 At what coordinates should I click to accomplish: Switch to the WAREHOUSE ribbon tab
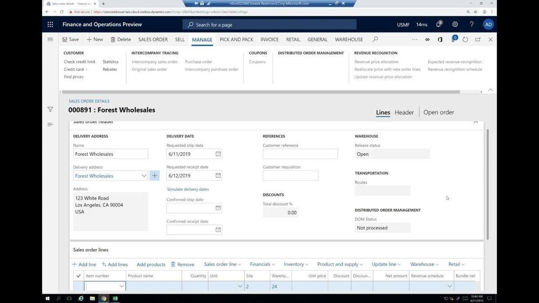349,40
